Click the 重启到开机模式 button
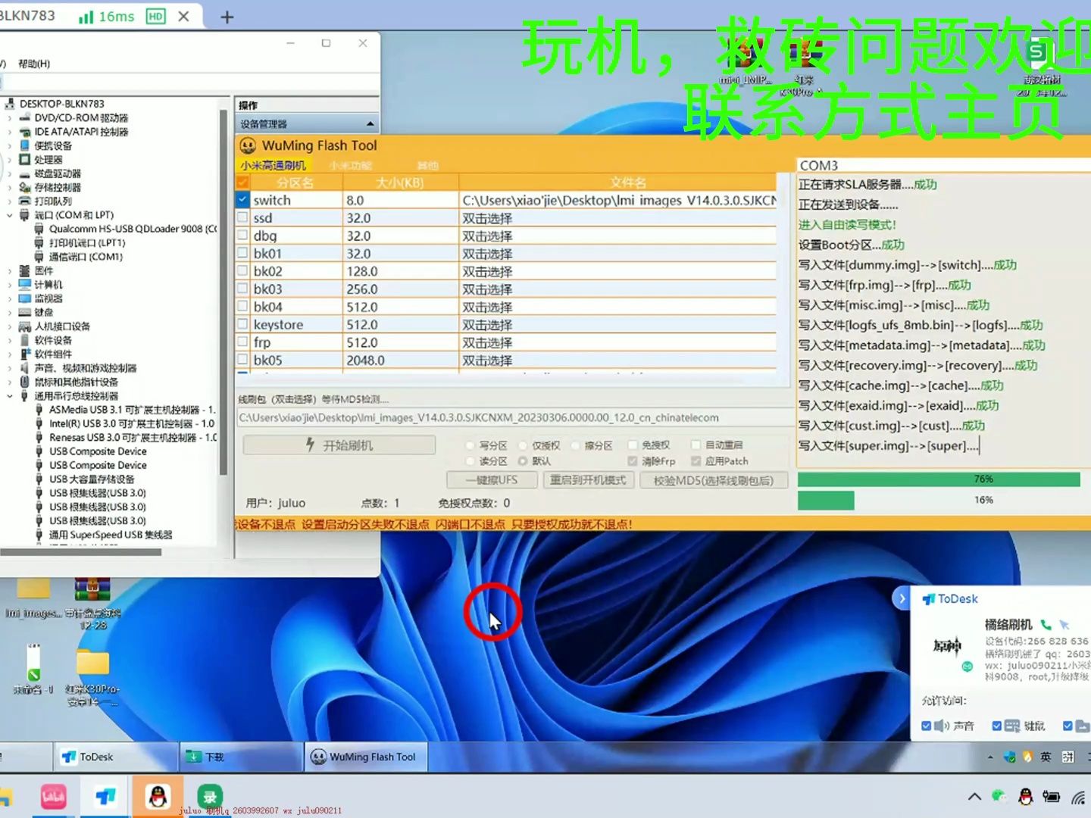Image resolution: width=1091 pixels, height=818 pixels. [588, 480]
